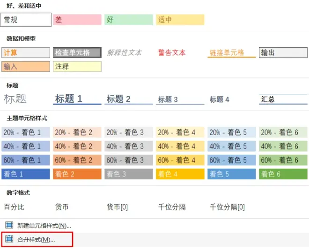Screen dimensions: 309x249
Task: Apply the 好 green cell style
Action: [x=128, y=20]
